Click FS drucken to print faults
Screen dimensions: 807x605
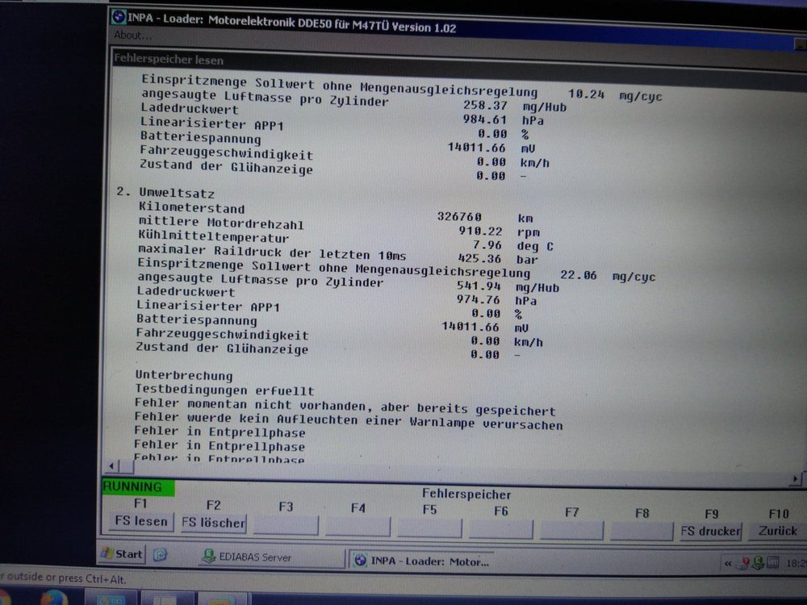(710, 530)
